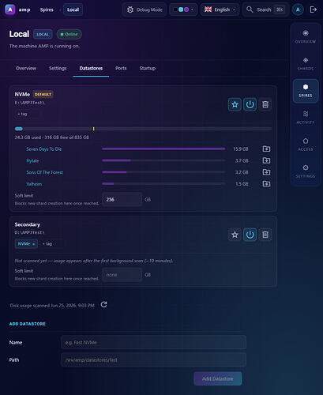Go to Activity in the sidebar

click(306, 118)
